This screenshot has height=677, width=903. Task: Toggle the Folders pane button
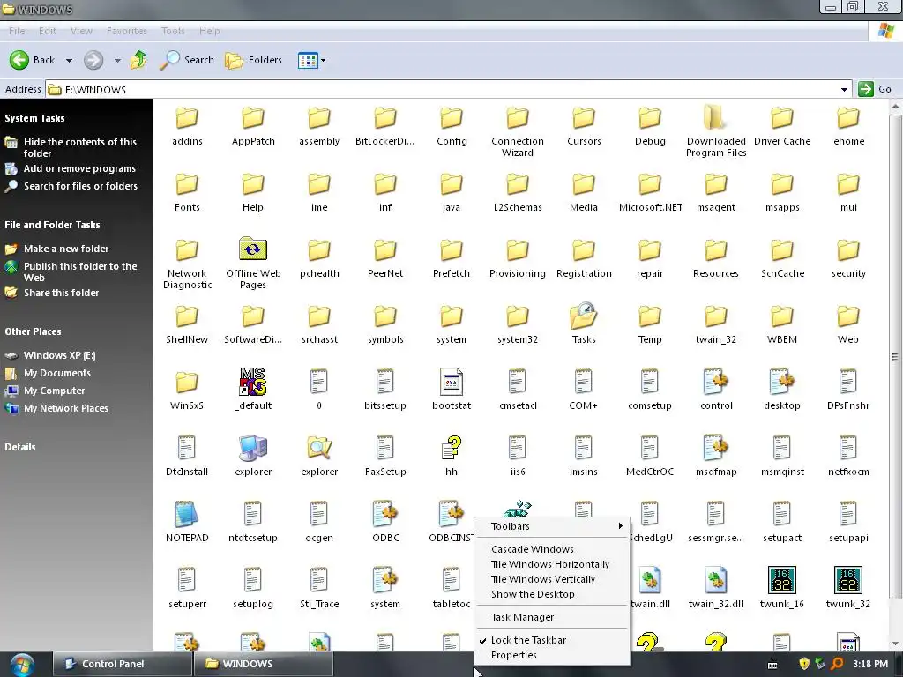(253, 60)
